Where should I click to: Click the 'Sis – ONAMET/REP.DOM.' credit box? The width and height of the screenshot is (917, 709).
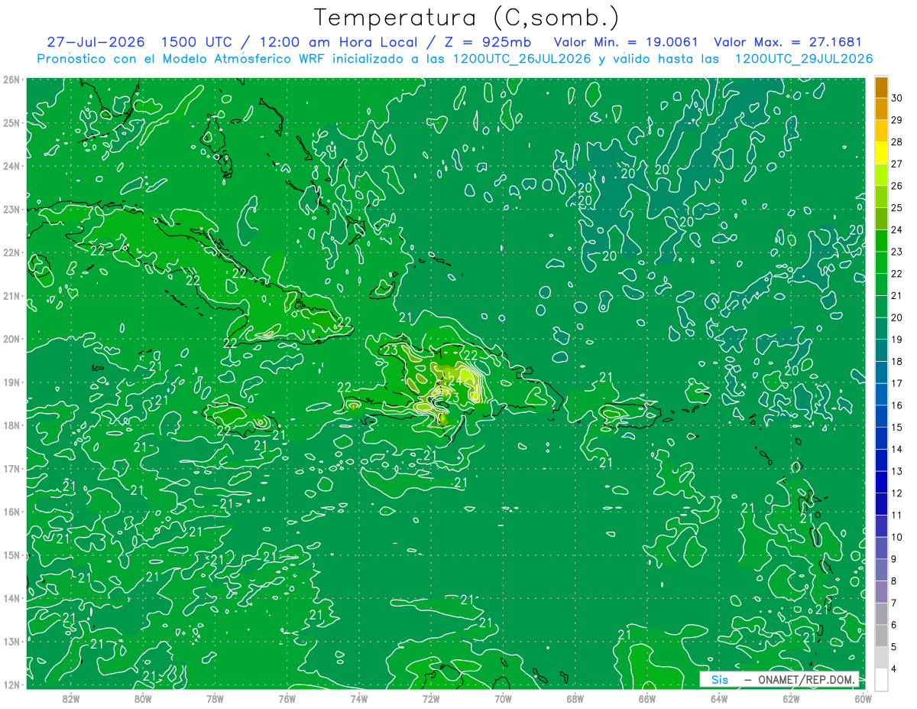pos(779,679)
